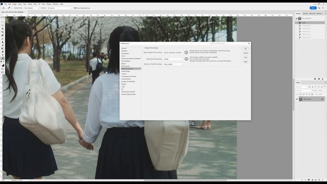Click the lock icon on Background layer
Screen dimensions: 327x184
tap(322, 99)
